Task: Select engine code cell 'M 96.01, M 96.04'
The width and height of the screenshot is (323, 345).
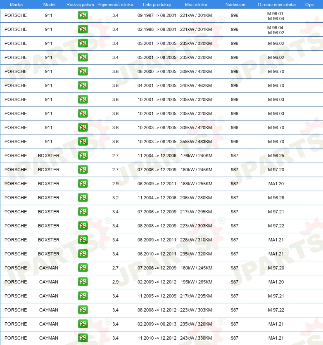Action: coord(276,16)
